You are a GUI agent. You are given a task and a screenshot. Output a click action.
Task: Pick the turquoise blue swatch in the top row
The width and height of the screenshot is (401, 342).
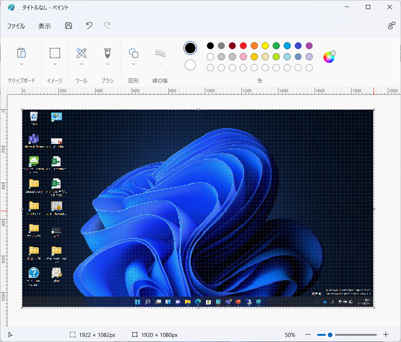(287, 46)
